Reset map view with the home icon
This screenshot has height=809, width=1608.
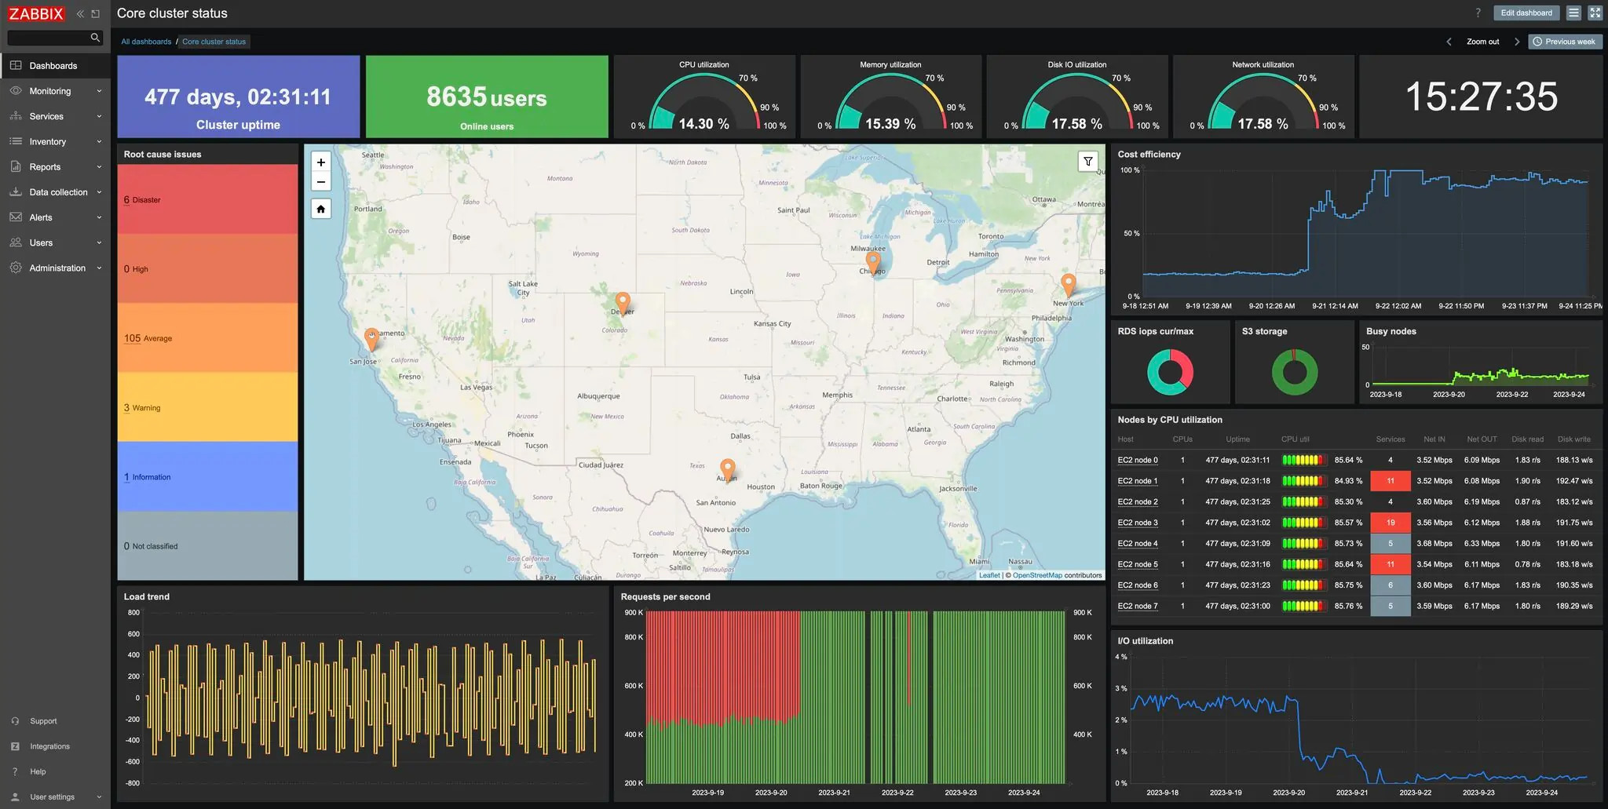click(x=320, y=209)
